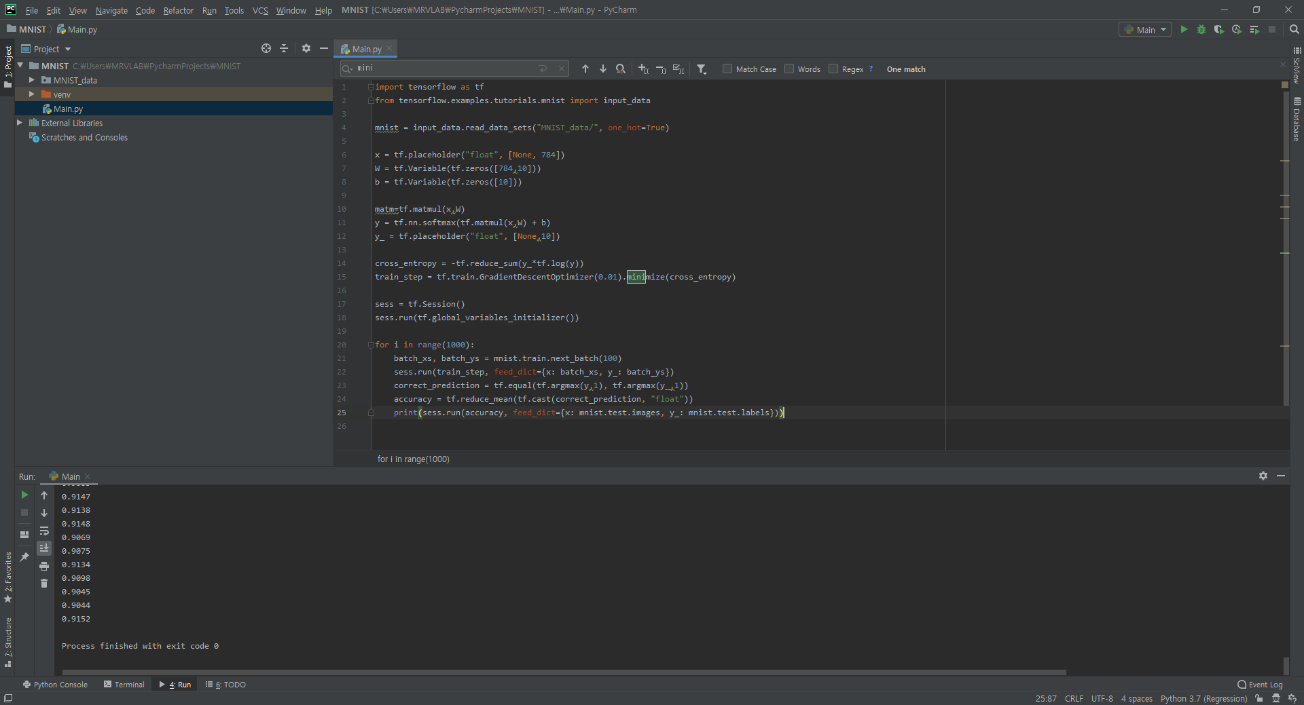Click CRLF line separator in status bar

click(1074, 698)
